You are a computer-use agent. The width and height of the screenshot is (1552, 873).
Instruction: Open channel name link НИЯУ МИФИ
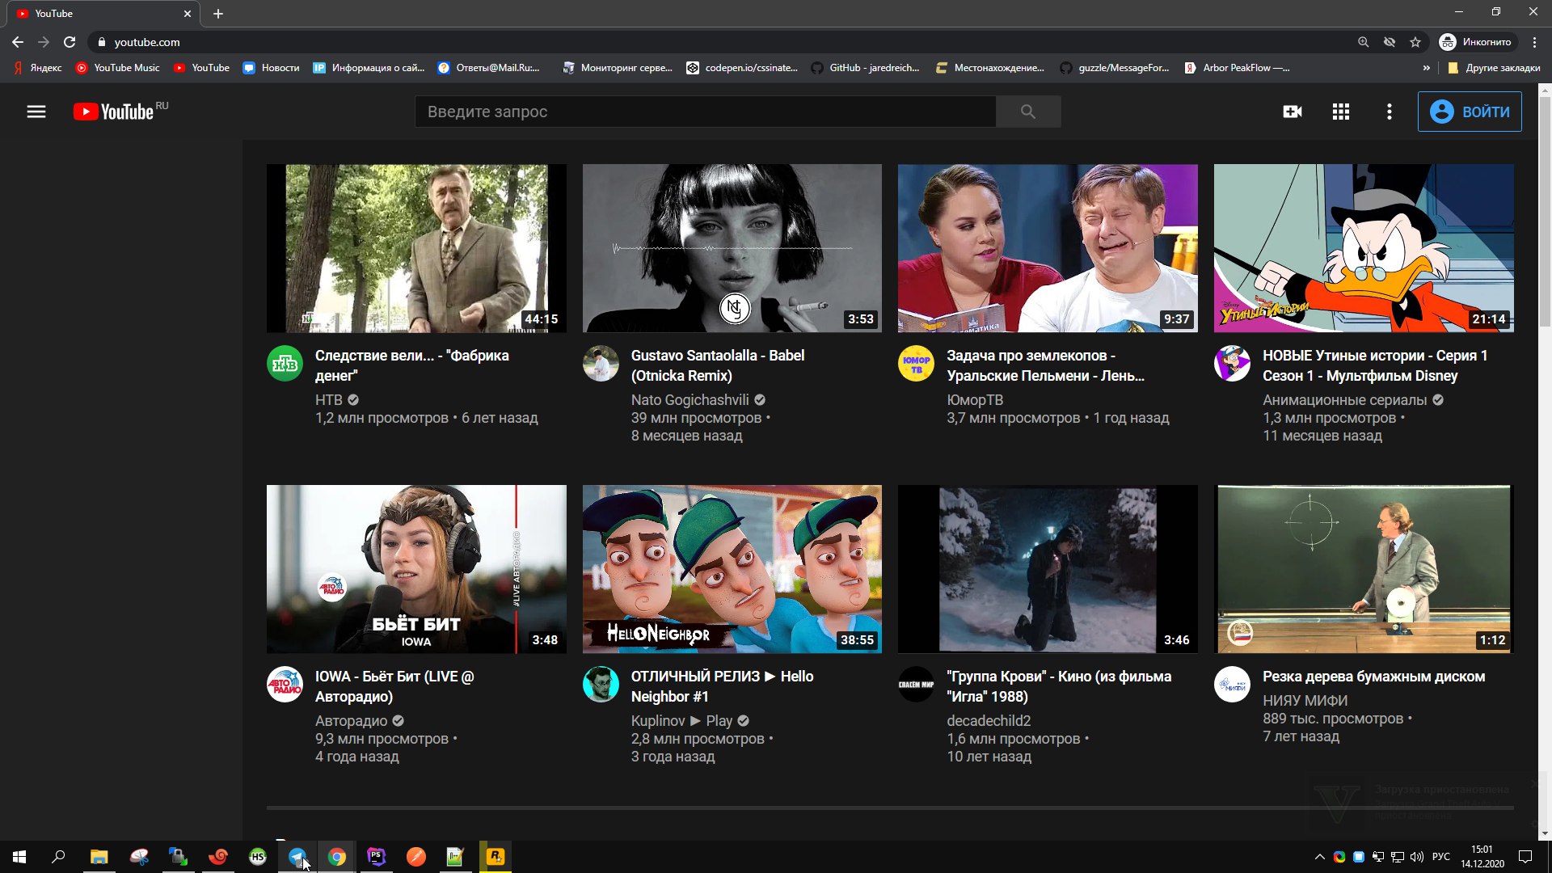click(1305, 700)
